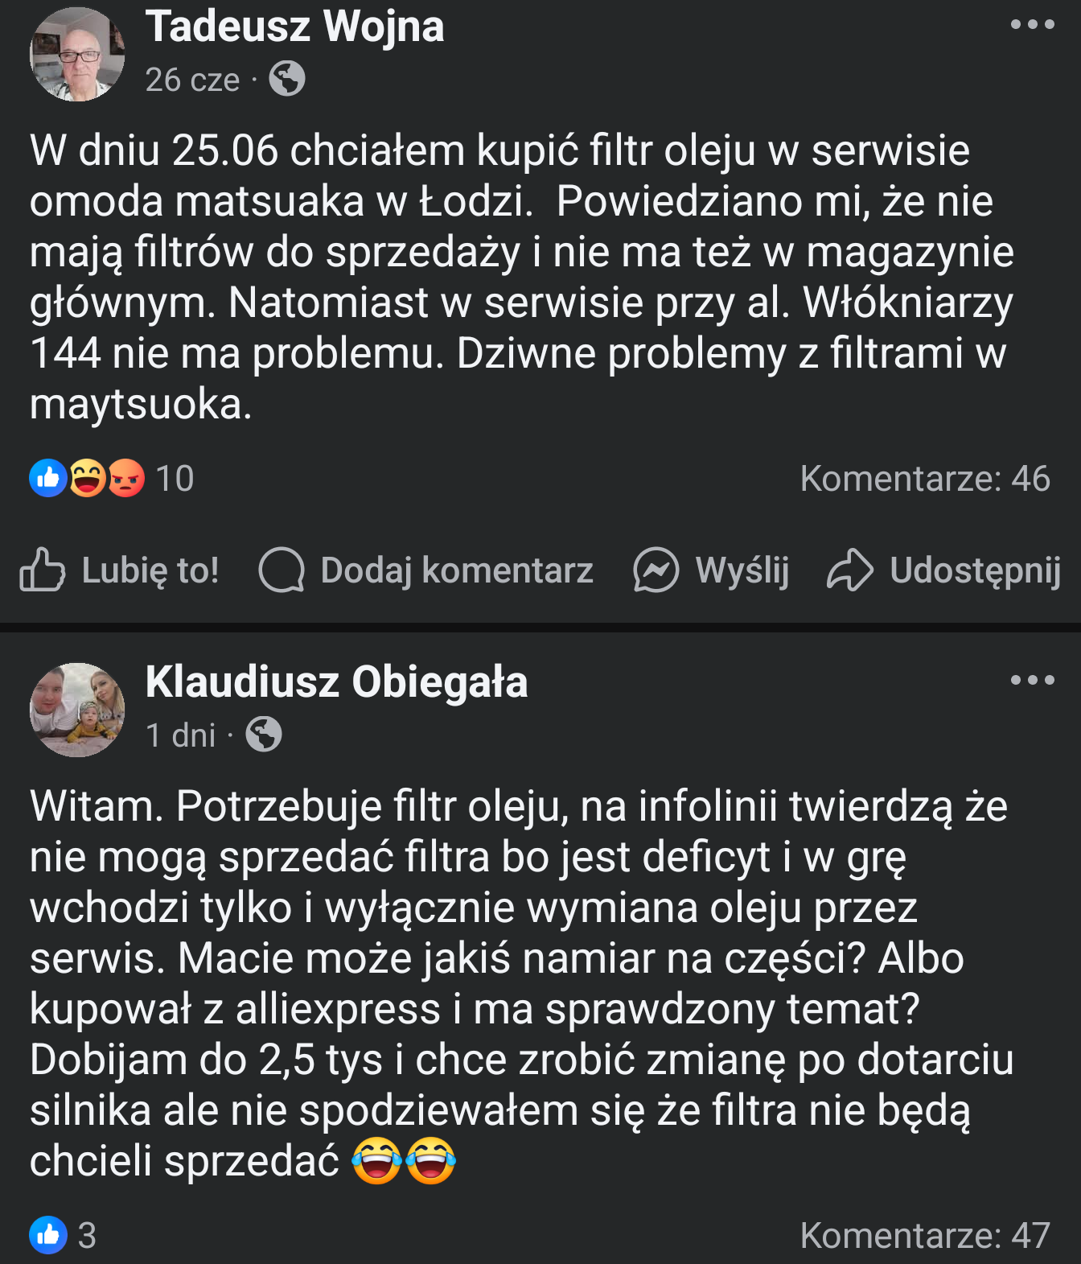Click like reaction icon on Klaudiusz's post
The width and height of the screenshot is (1081, 1264).
(x=47, y=1235)
